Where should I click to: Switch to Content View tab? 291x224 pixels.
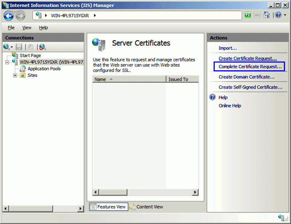pos(147,207)
